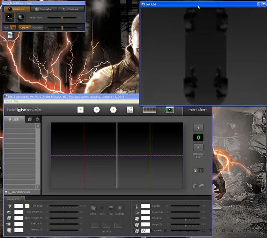Click the Latitude icon

(x=137, y=206)
